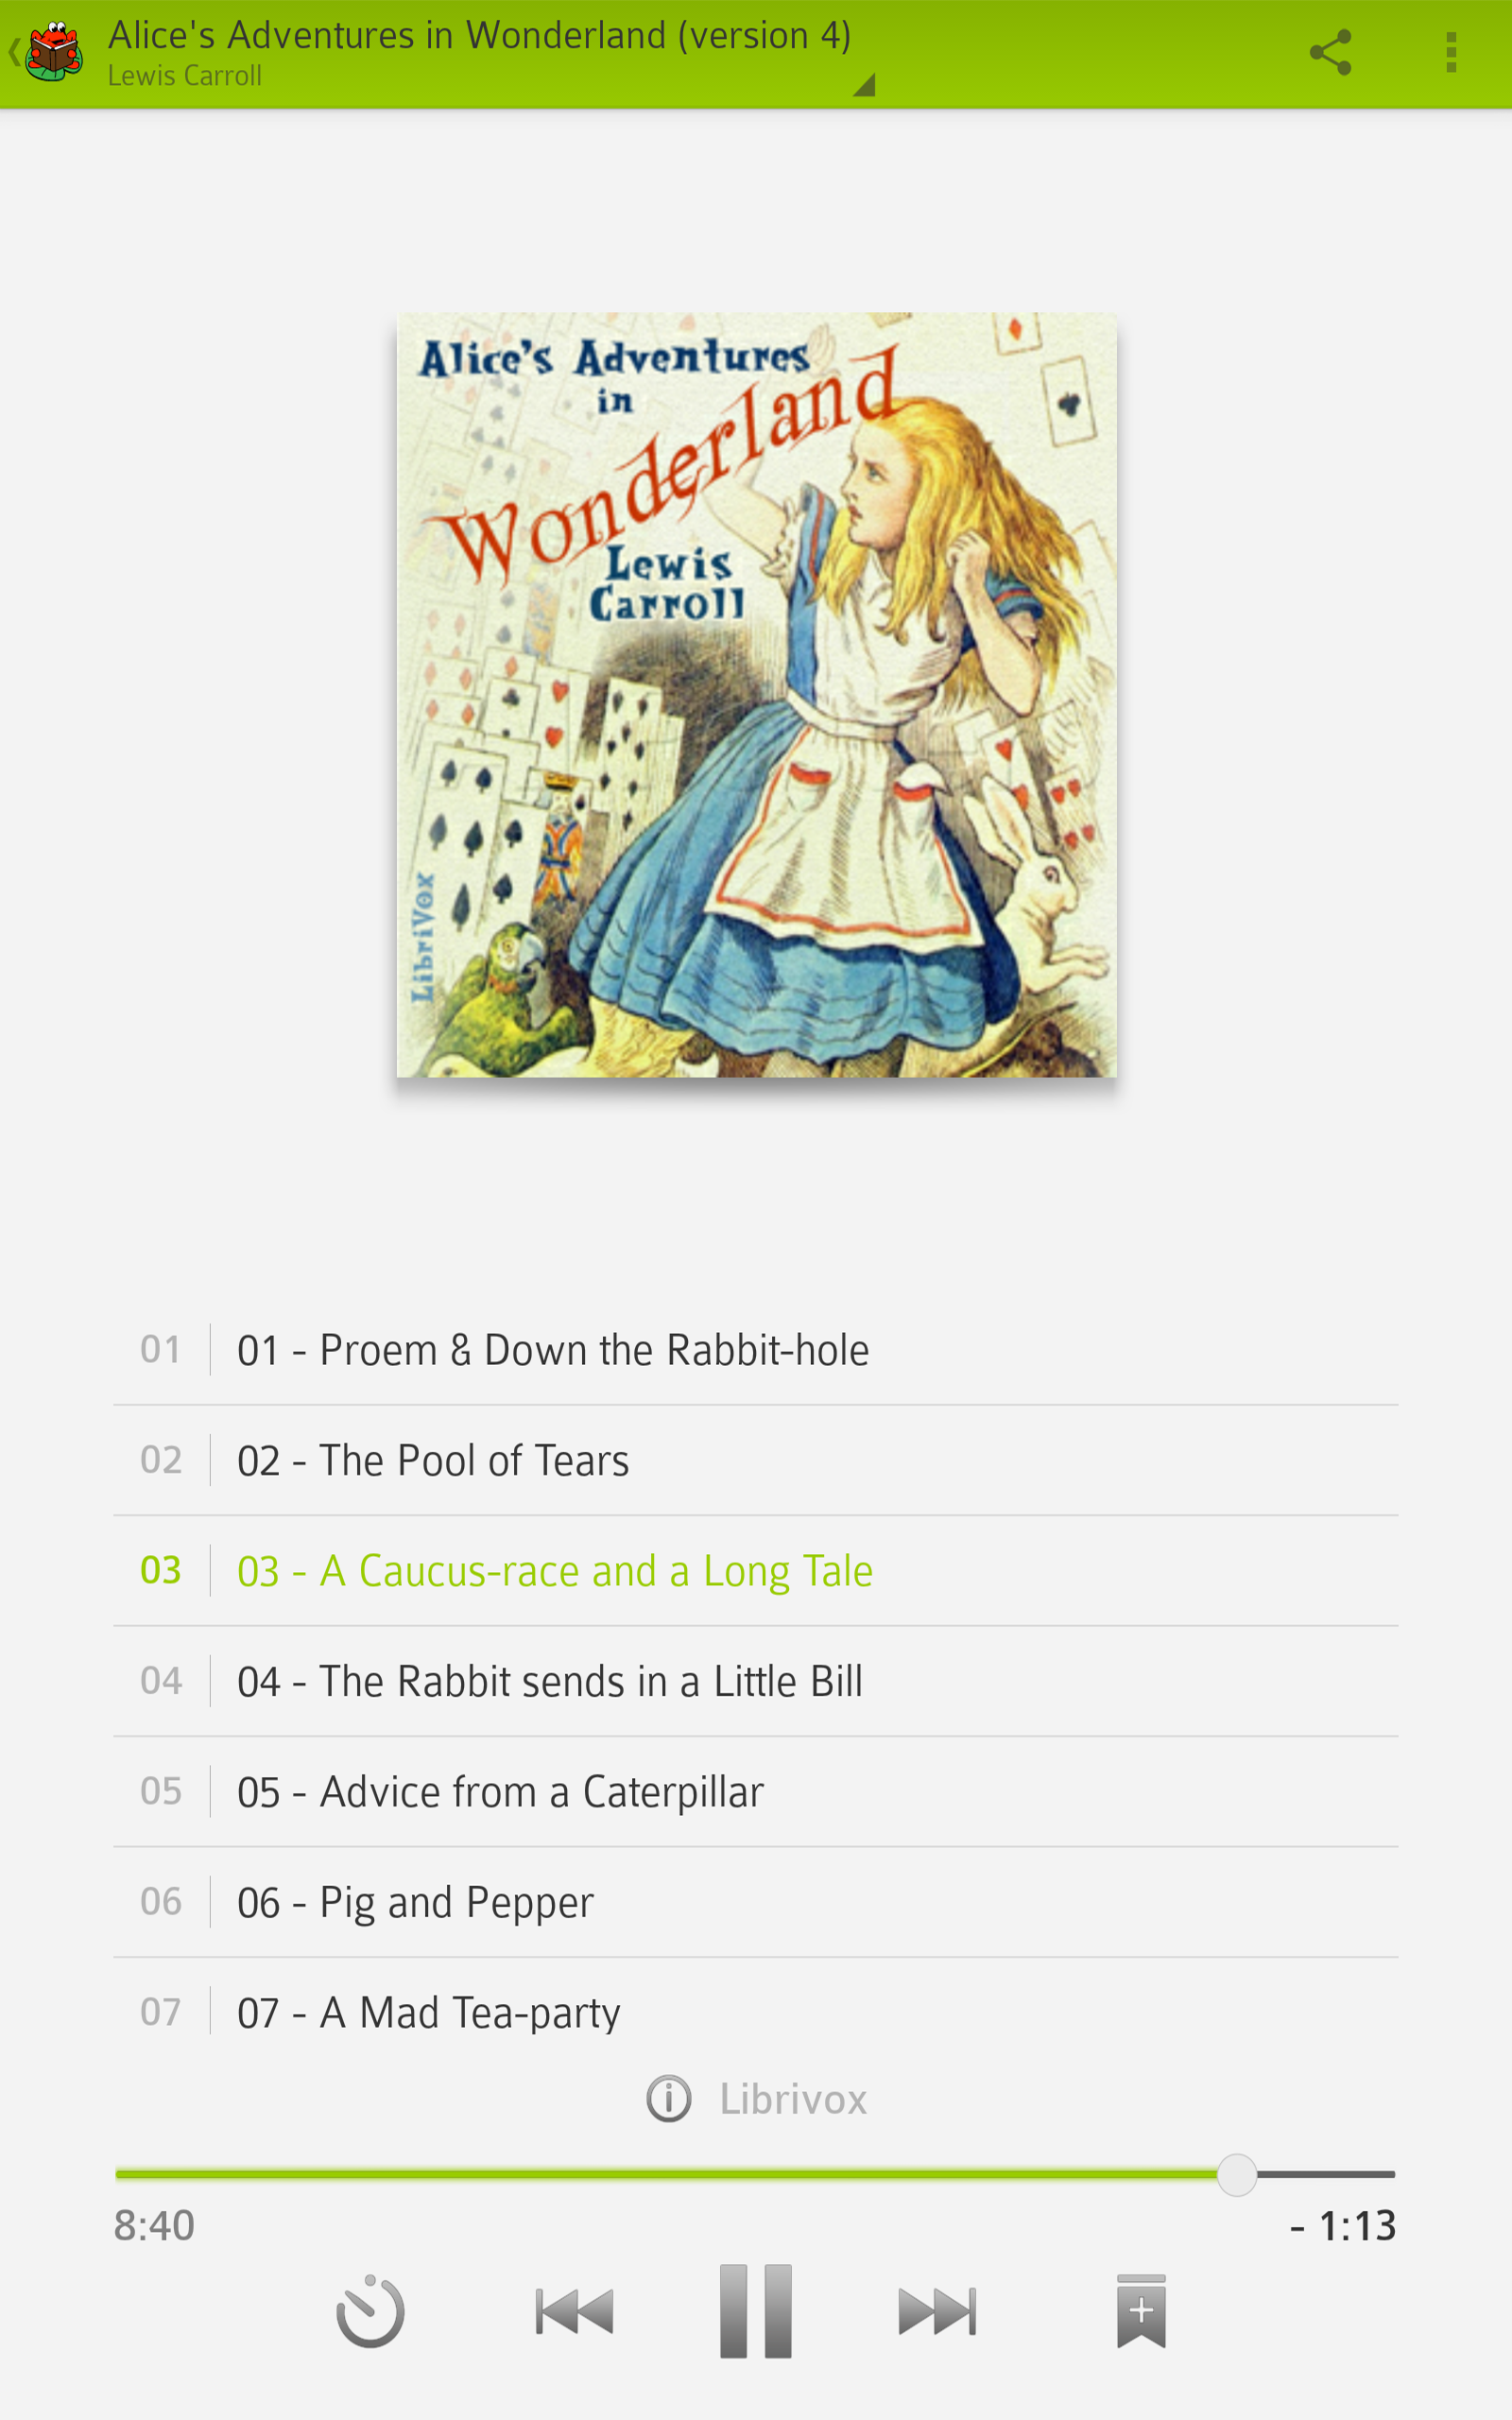Pause the audiobook playback
Screen dimensions: 1512x2420
756,2311
